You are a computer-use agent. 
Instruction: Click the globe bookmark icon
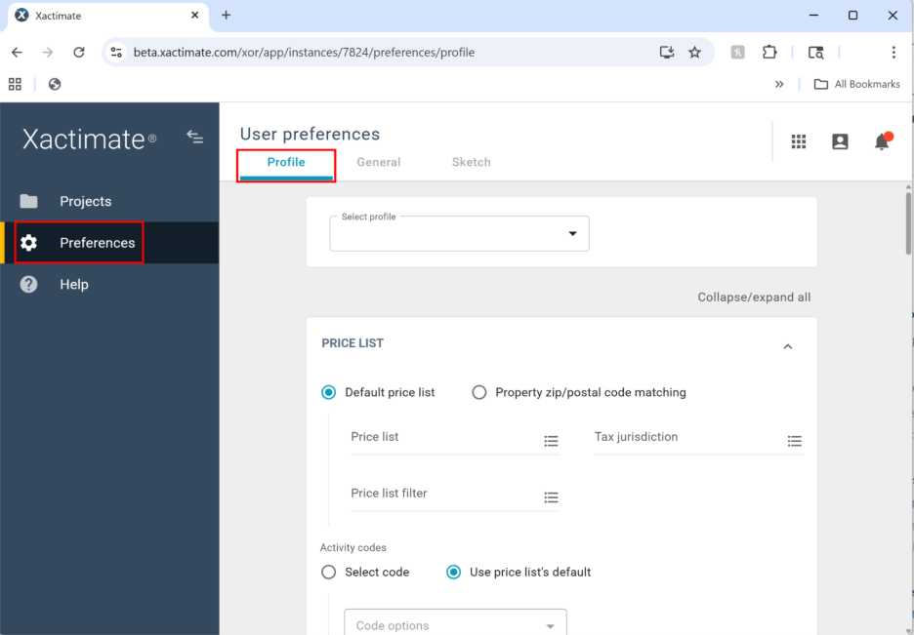click(55, 85)
